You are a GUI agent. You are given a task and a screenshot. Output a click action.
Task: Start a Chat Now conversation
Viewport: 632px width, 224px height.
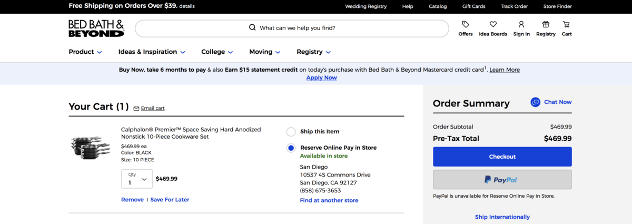[x=551, y=102]
